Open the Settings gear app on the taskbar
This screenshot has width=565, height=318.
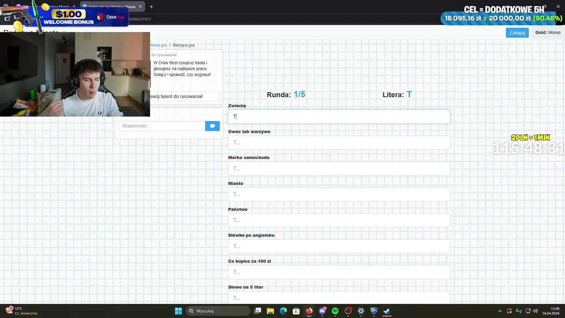[x=361, y=311]
